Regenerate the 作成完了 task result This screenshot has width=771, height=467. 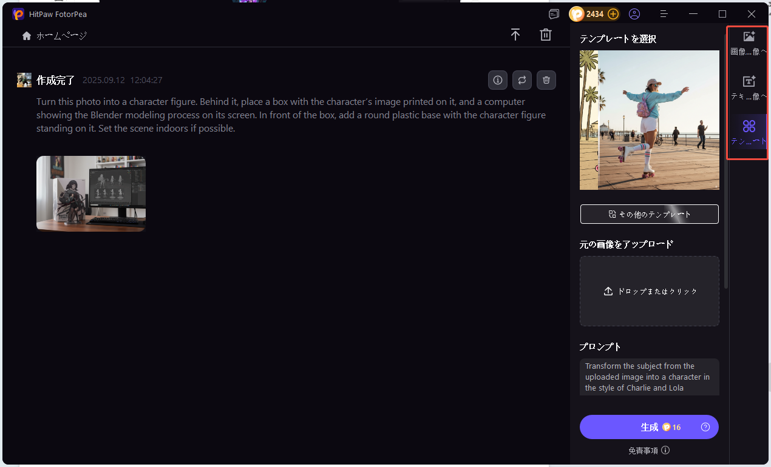click(x=522, y=80)
